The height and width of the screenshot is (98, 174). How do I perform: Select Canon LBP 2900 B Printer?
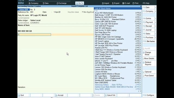coord(118,22)
